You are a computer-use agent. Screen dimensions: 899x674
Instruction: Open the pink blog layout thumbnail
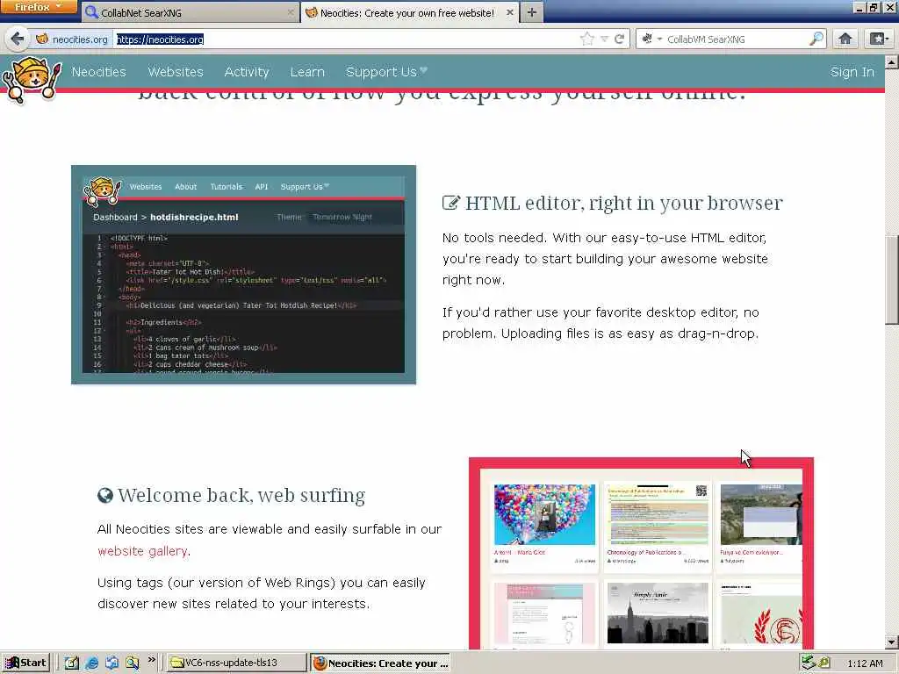(544, 614)
